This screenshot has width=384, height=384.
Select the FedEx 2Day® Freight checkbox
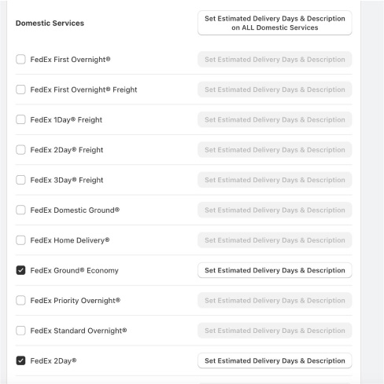(20, 150)
